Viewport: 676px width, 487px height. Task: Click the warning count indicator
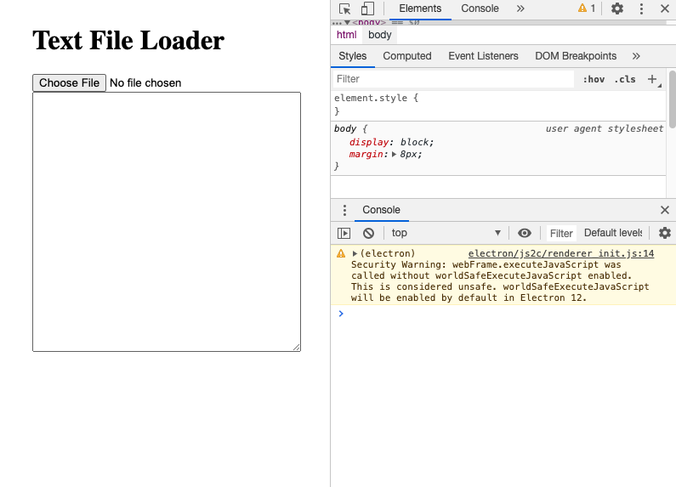(587, 8)
